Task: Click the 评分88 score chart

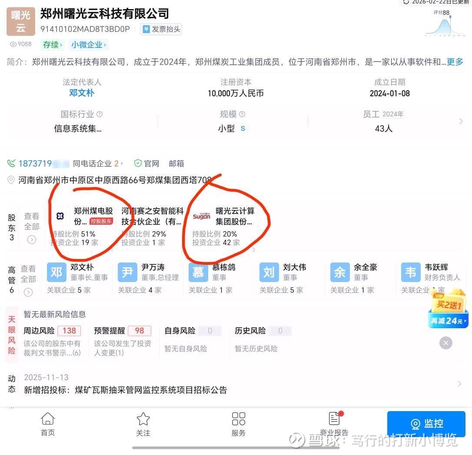Action: pyautogui.click(x=445, y=23)
